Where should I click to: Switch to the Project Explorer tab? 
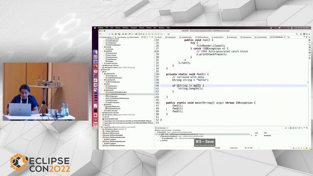(134, 37)
